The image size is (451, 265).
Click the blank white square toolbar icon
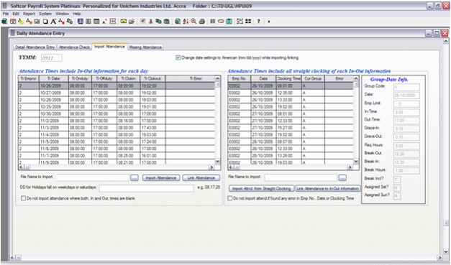45,22
